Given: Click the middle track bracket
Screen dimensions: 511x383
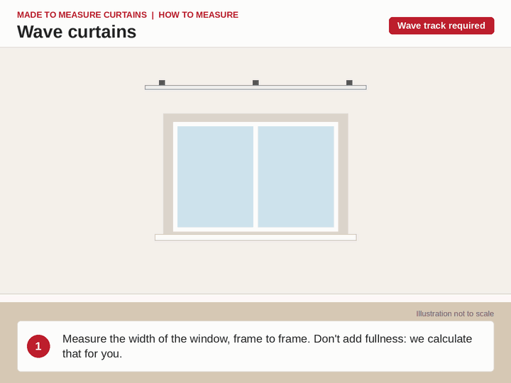Looking at the screenshot, I should pos(255,83).
